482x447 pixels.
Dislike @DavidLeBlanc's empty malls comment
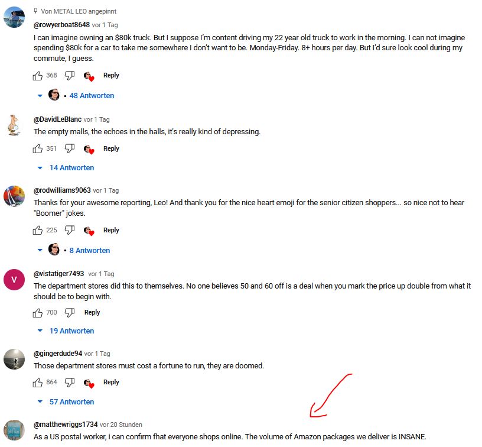coord(70,149)
